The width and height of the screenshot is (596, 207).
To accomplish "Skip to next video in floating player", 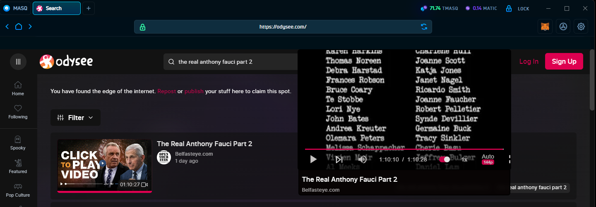I will point(339,159).
